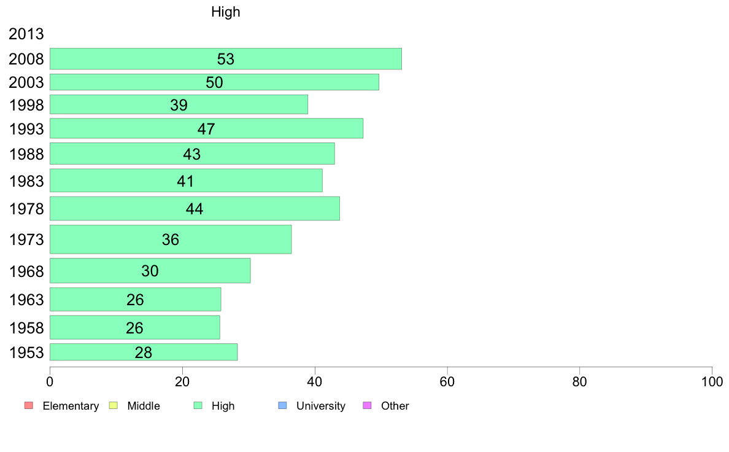
Task: Select the University legend label
Action: [321, 406]
